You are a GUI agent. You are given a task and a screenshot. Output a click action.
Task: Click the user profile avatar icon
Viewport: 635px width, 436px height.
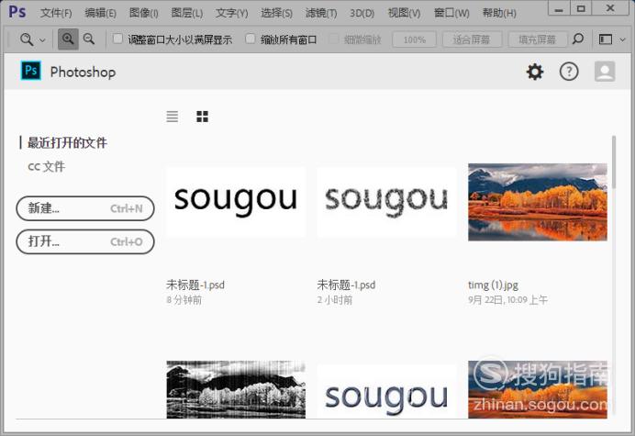click(605, 72)
